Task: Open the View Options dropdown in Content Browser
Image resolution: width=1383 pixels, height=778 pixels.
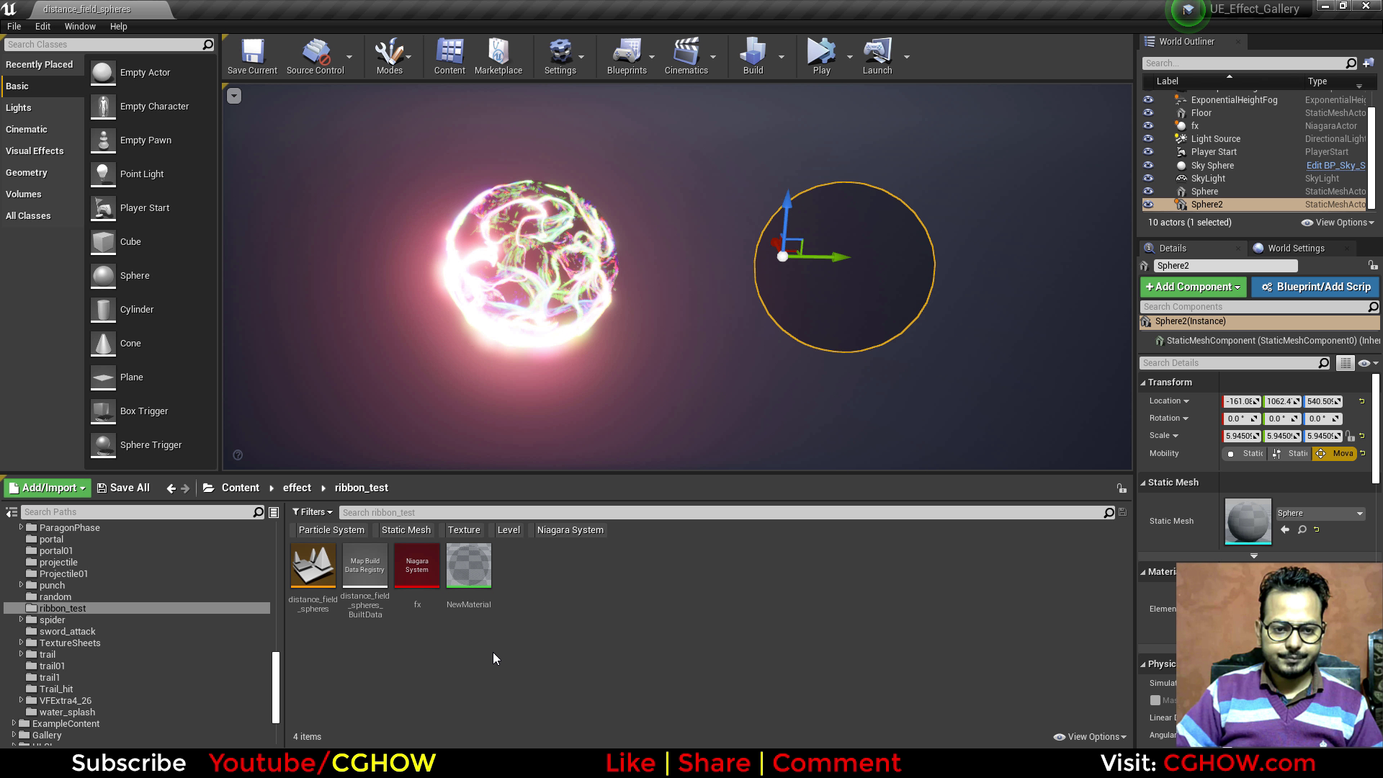Action: click(x=1089, y=736)
